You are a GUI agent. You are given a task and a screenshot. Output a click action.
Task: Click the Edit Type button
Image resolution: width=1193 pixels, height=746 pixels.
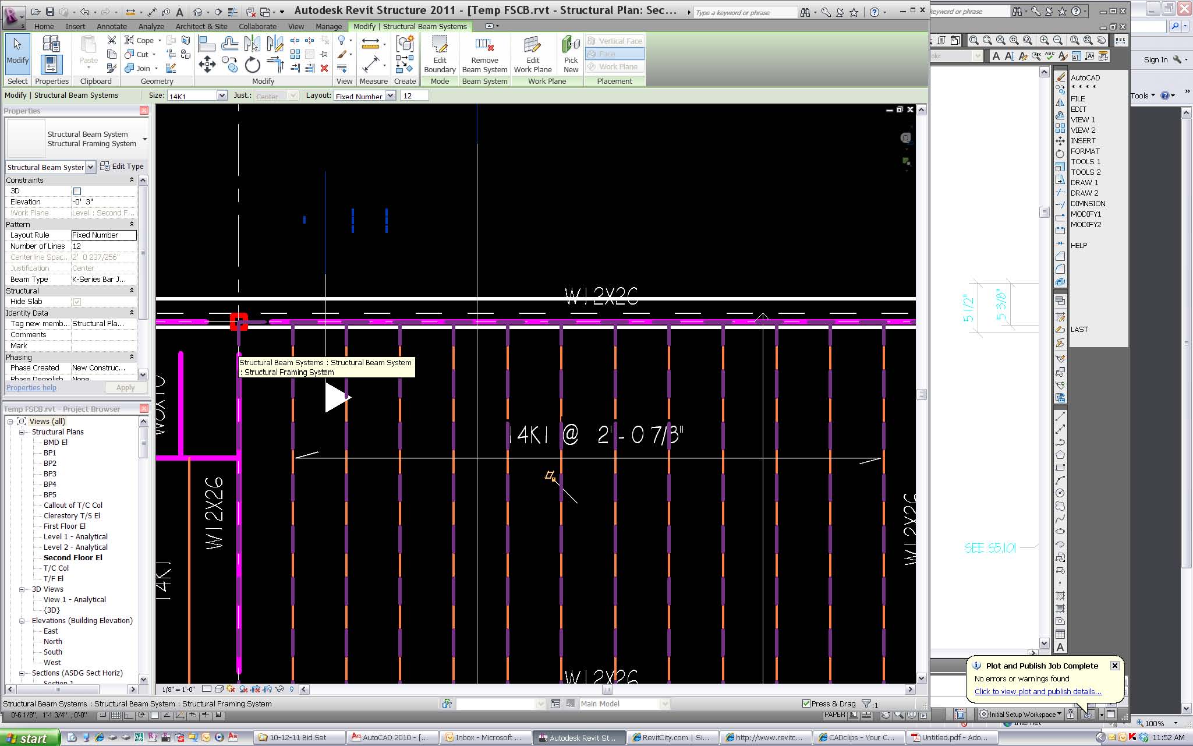[x=122, y=167]
